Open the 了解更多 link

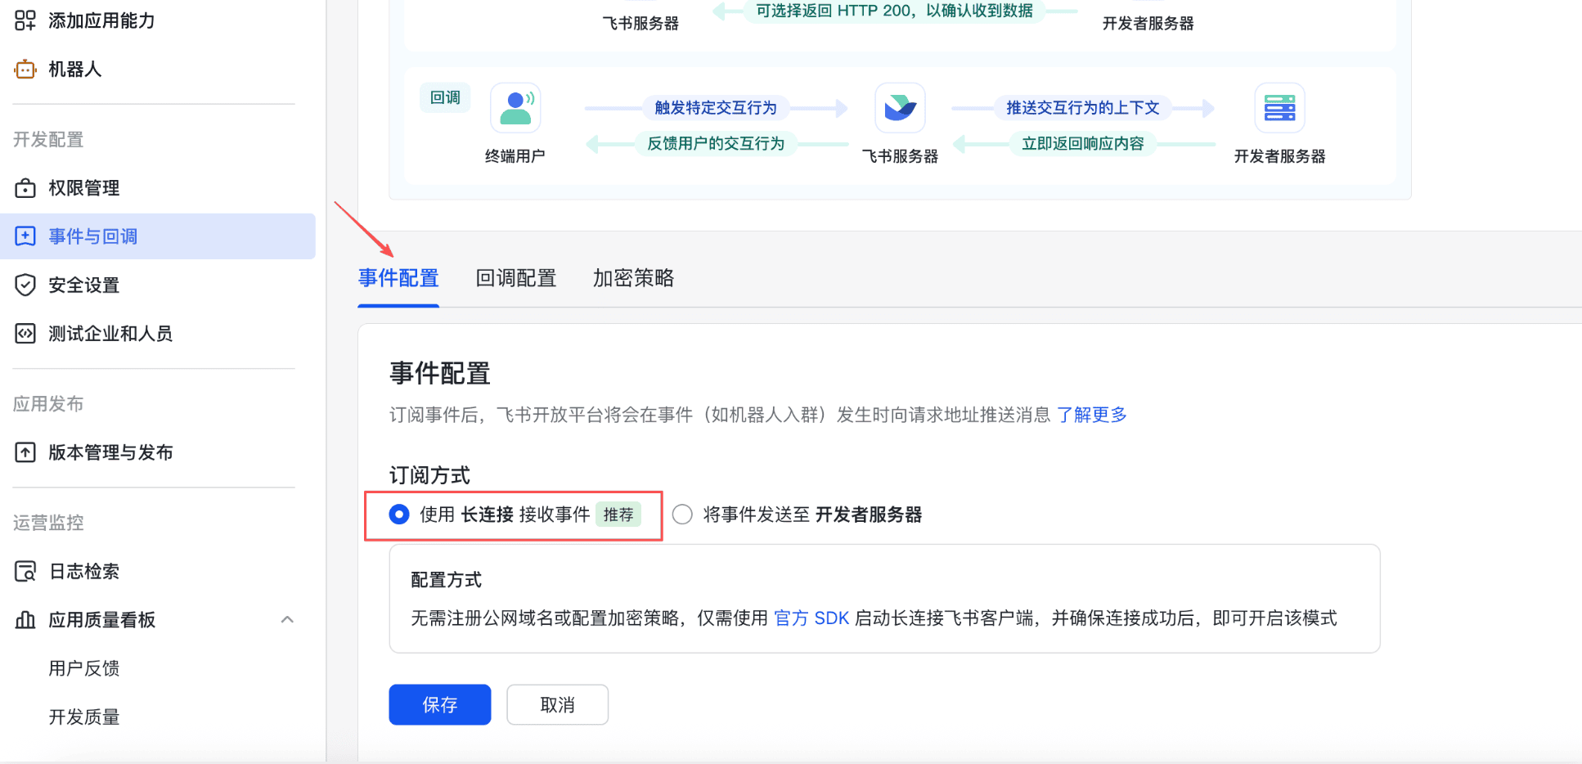coord(1091,415)
